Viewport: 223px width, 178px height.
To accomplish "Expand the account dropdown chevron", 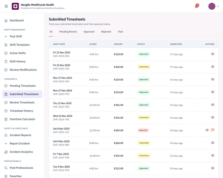I will click(x=218, y=6).
